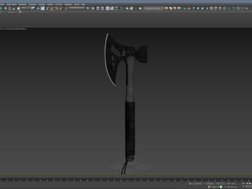Click the white circle toolbar icon

click(x=198, y=8)
